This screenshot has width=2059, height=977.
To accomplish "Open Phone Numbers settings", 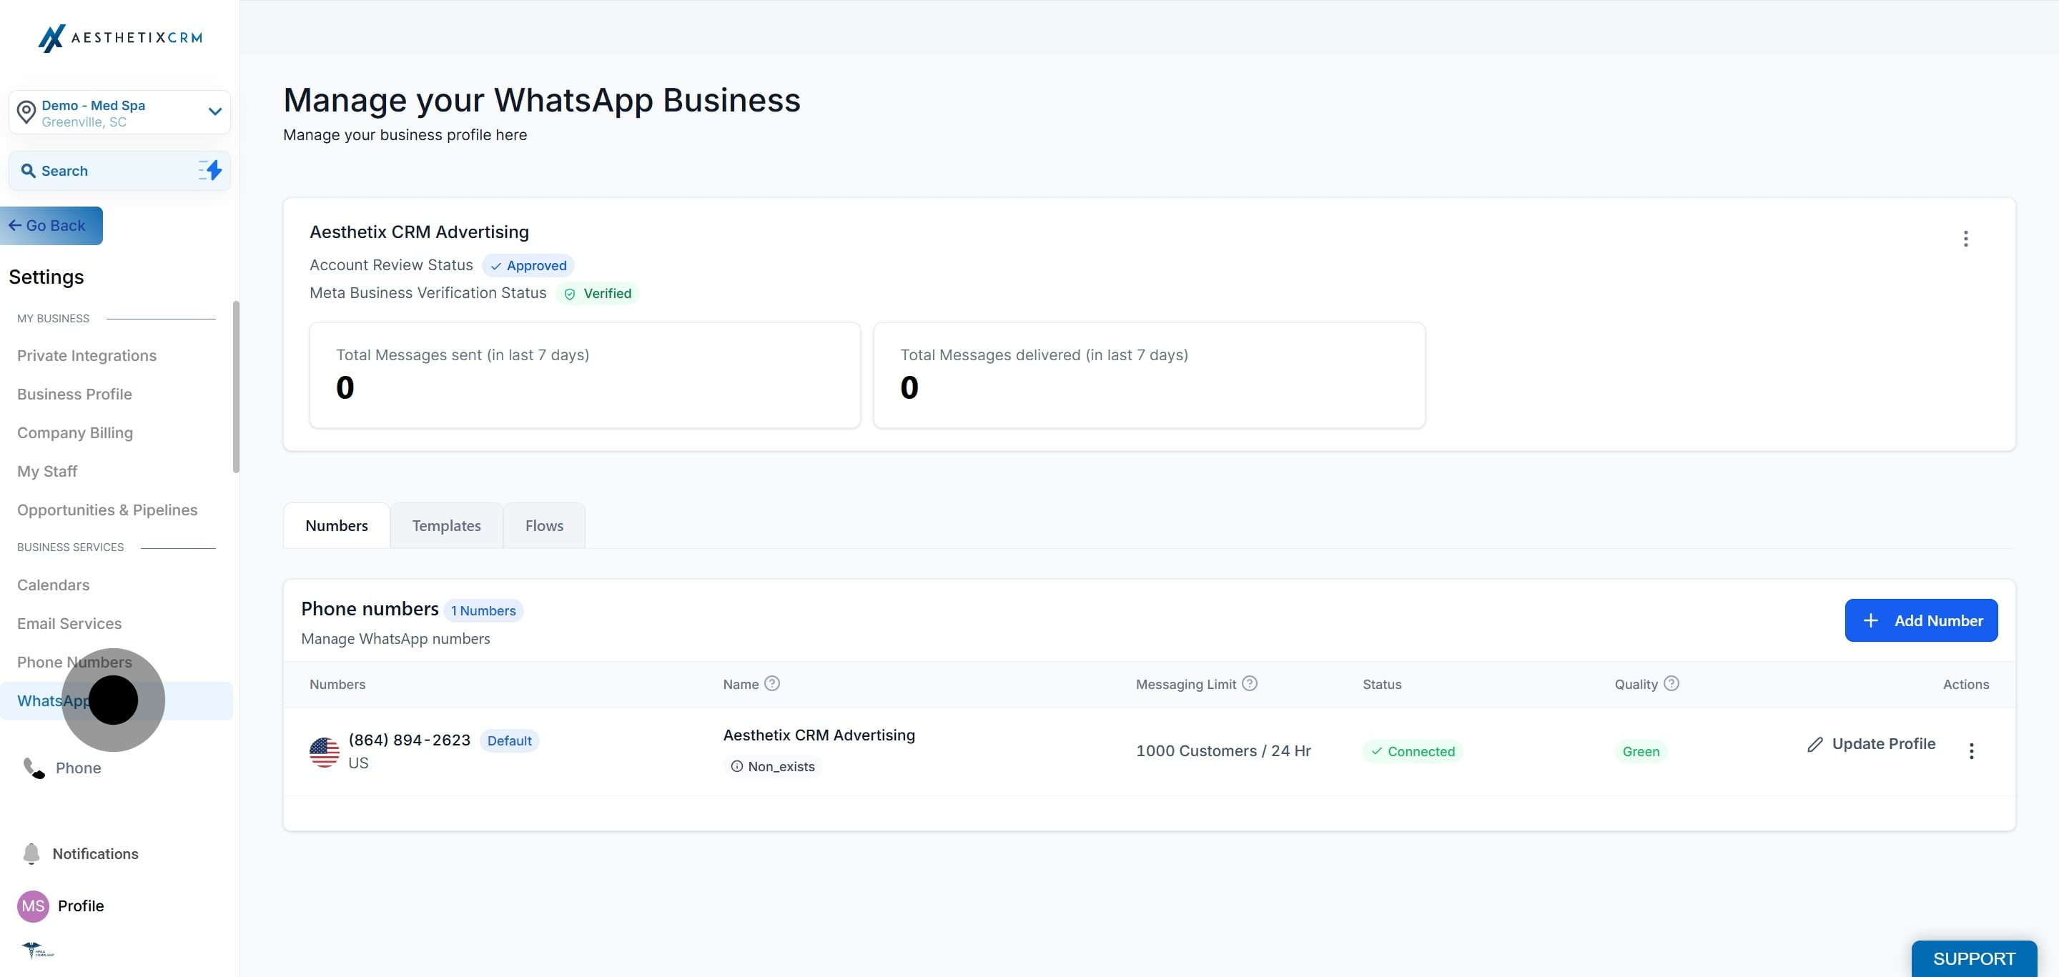I will click(74, 663).
